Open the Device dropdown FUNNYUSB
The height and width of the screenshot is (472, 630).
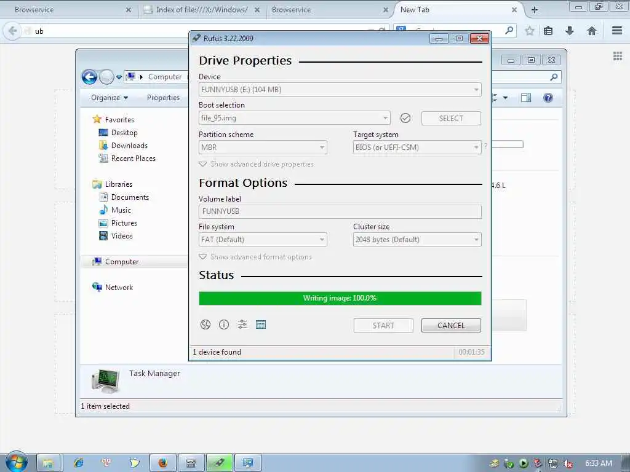click(x=340, y=90)
